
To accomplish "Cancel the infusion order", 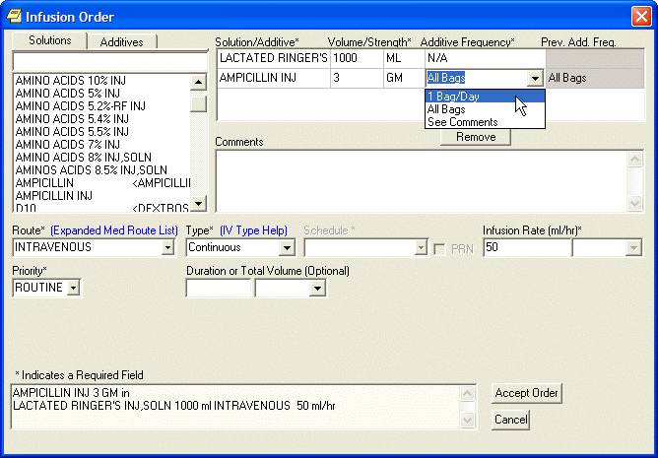I will click(510, 420).
